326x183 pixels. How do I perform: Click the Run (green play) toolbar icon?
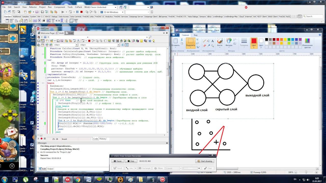[63, 12]
